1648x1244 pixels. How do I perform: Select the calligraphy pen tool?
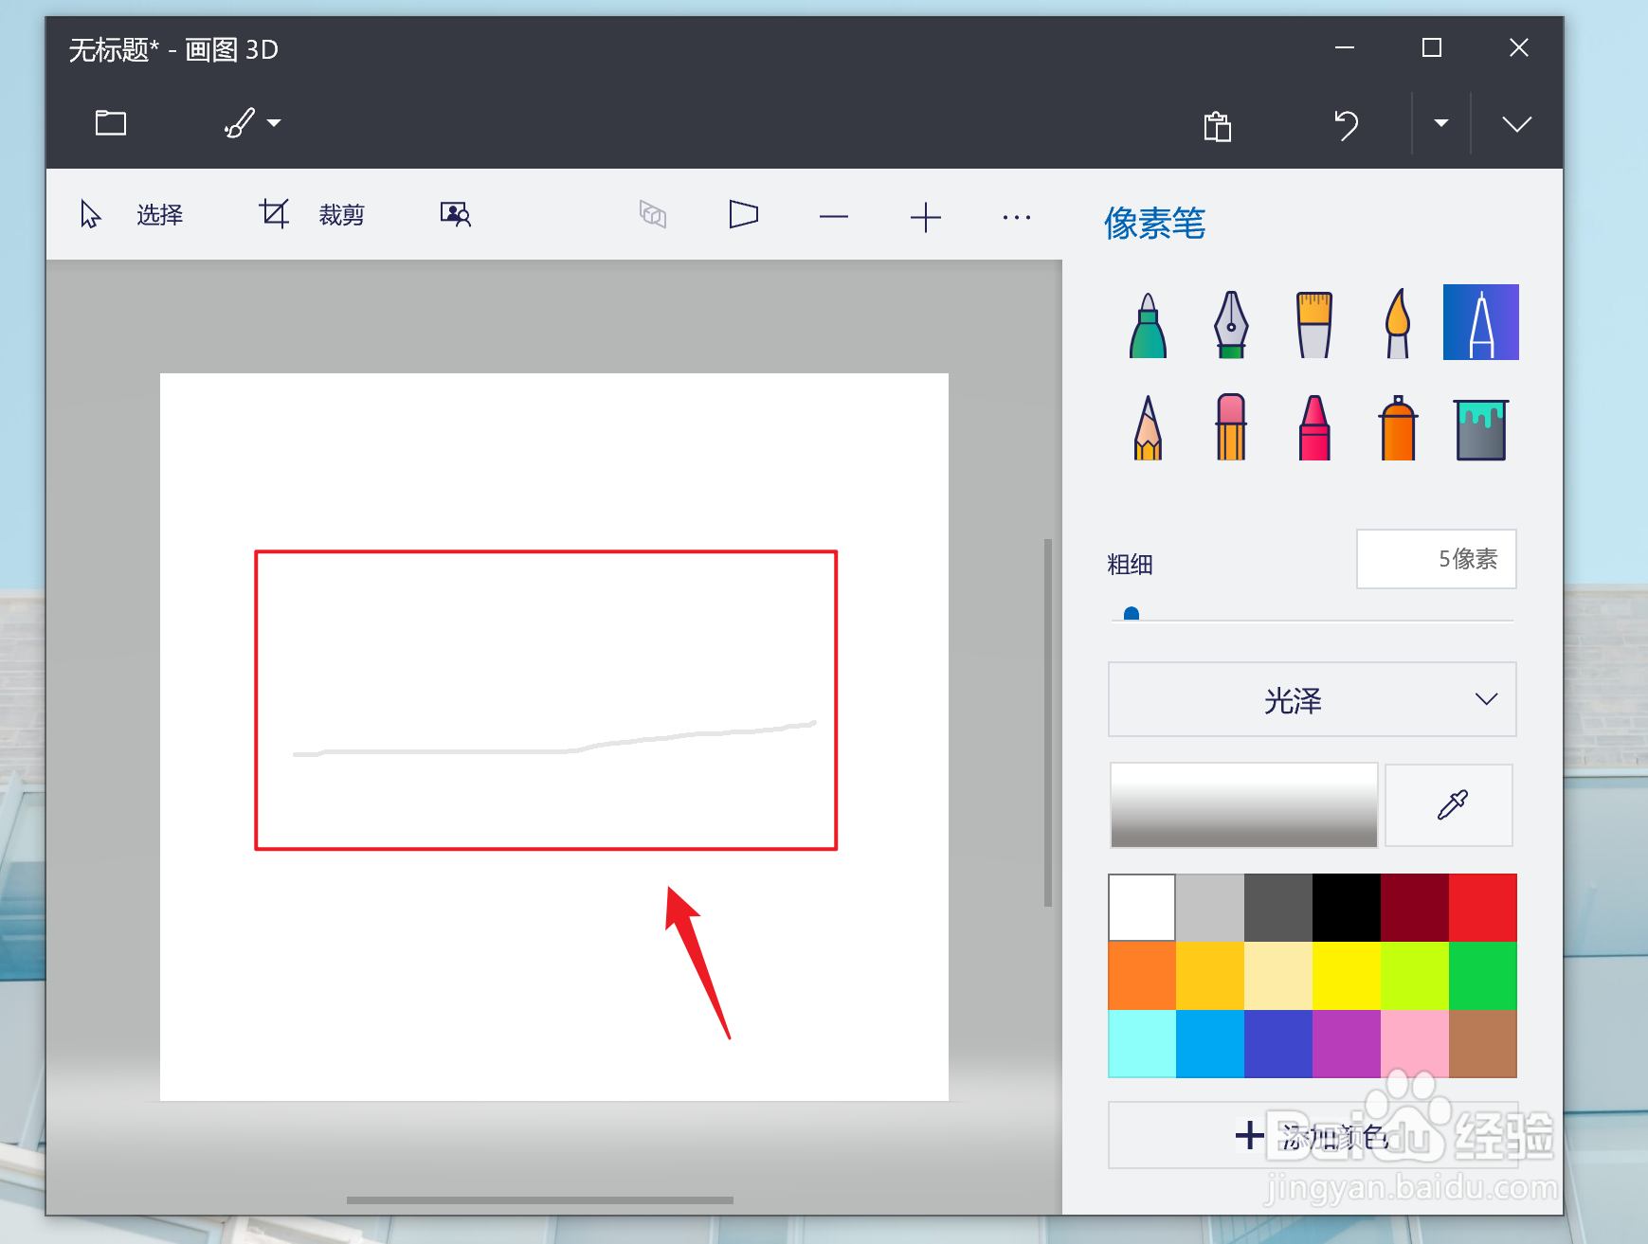(1231, 322)
